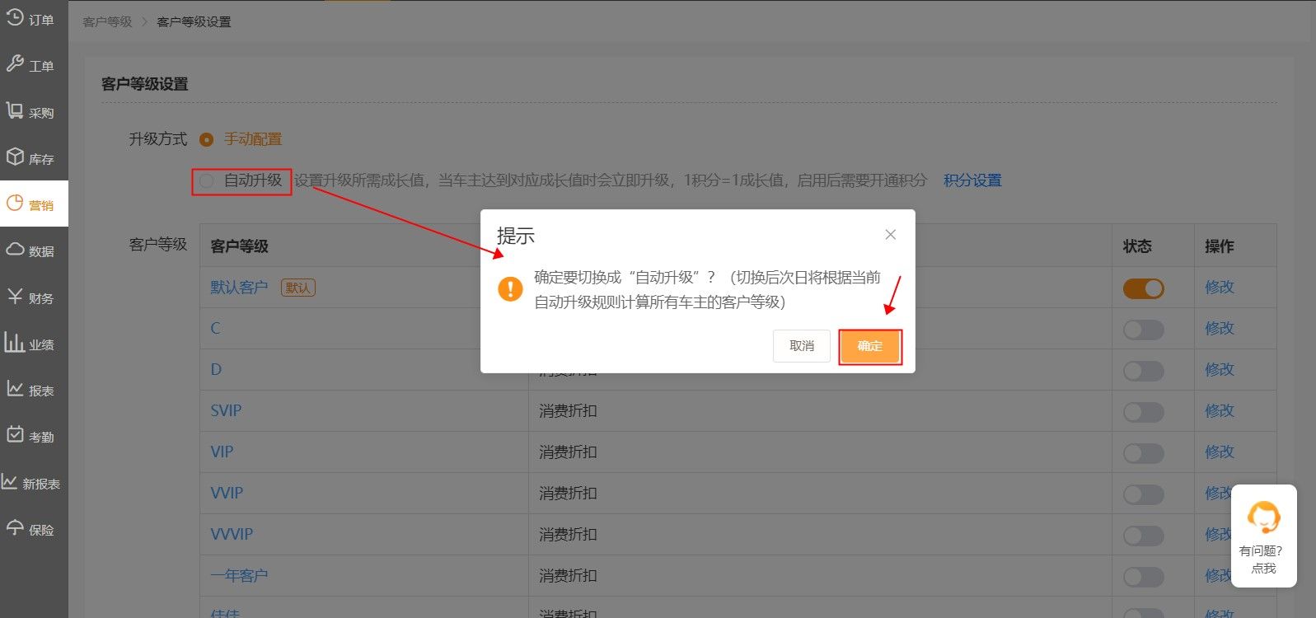
Task: Click the 默认 tag beside 默认客户
Action: tap(298, 288)
